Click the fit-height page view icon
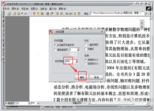Image resolution: width=154 pixels, height=111 pixels. pyautogui.click(x=61, y=14)
